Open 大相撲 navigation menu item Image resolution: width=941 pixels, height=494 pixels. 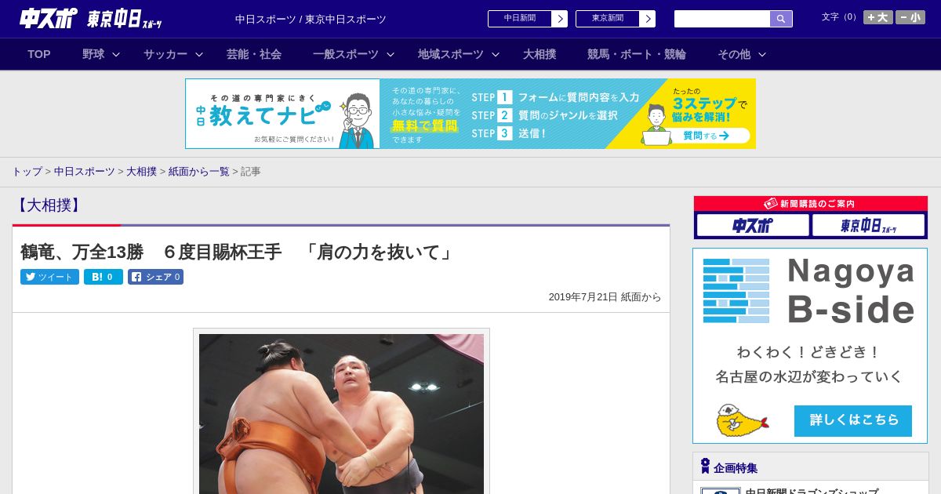(x=540, y=54)
